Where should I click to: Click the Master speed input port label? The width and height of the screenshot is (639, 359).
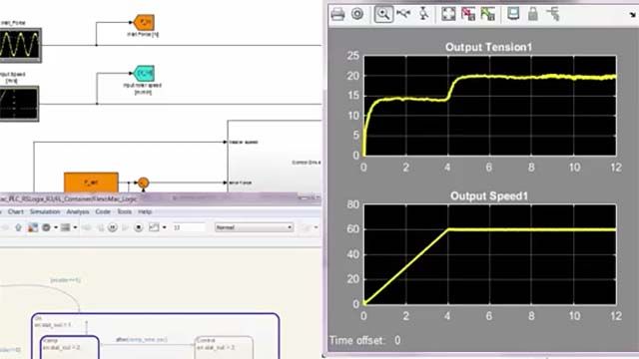point(244,142)
